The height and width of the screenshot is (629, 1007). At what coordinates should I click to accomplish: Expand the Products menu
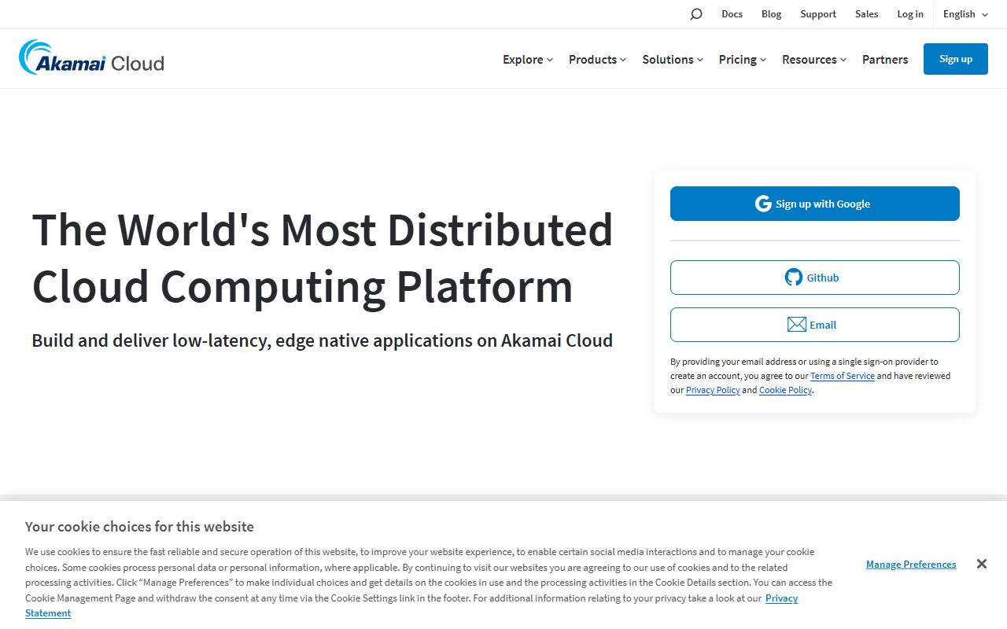point(596,59)
